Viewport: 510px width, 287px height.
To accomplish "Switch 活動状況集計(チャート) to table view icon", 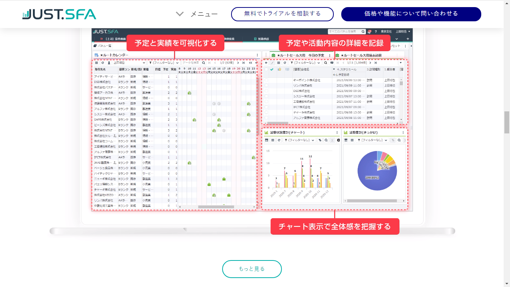I will tap(266, 140).
